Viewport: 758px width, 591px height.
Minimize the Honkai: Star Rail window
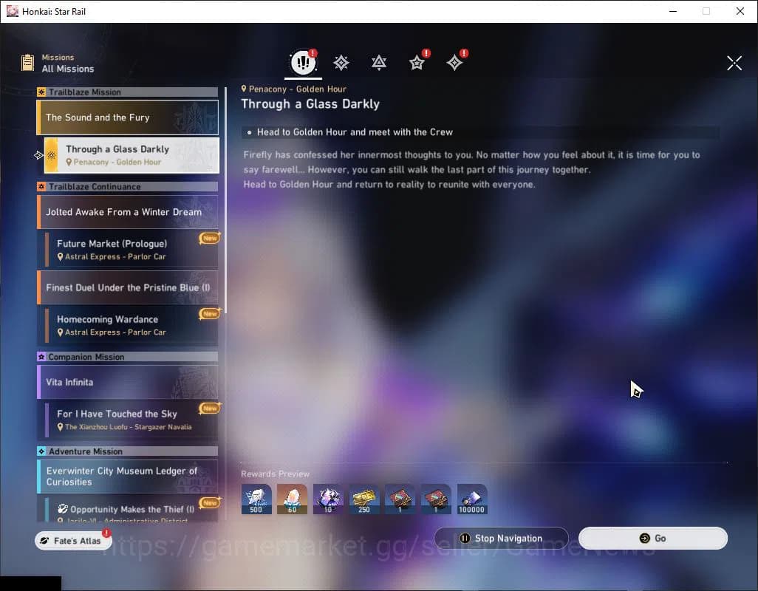pos(673,11)
